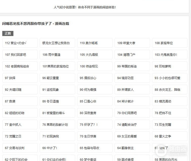Open chapter 60 梦中套话
Viewport: 191px width, 161px height.
[x=95, y=158]
